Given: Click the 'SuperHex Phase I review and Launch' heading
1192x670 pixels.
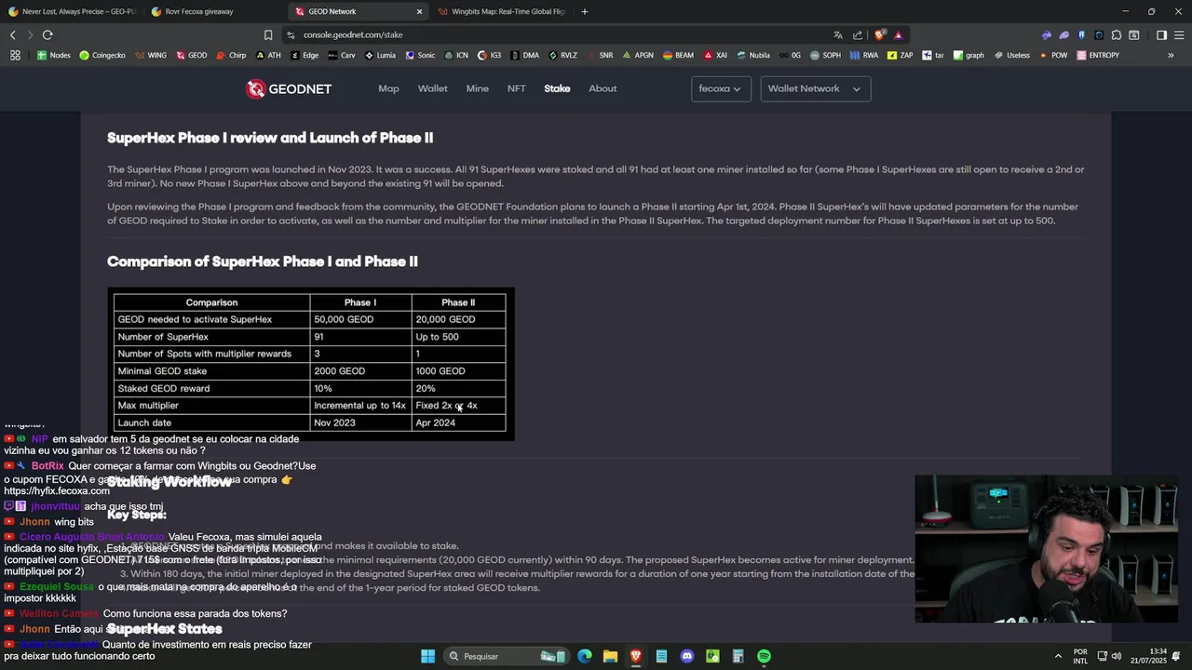Looking at the screenshot, I should (270, 138).
